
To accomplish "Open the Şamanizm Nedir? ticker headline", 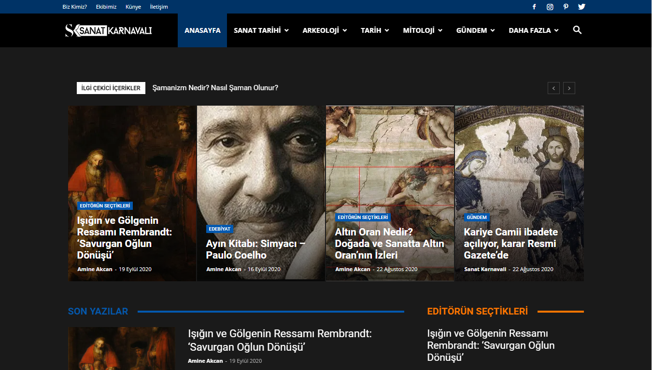I will pyautogui.click(x=215, y=88).
